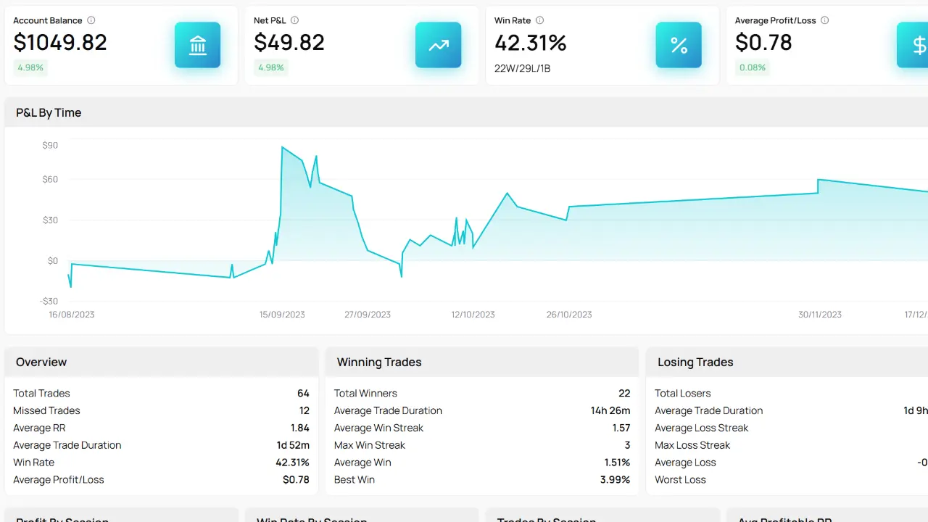
Task: Click the percent icon on Win Rate card
Action: click(679, 45)
